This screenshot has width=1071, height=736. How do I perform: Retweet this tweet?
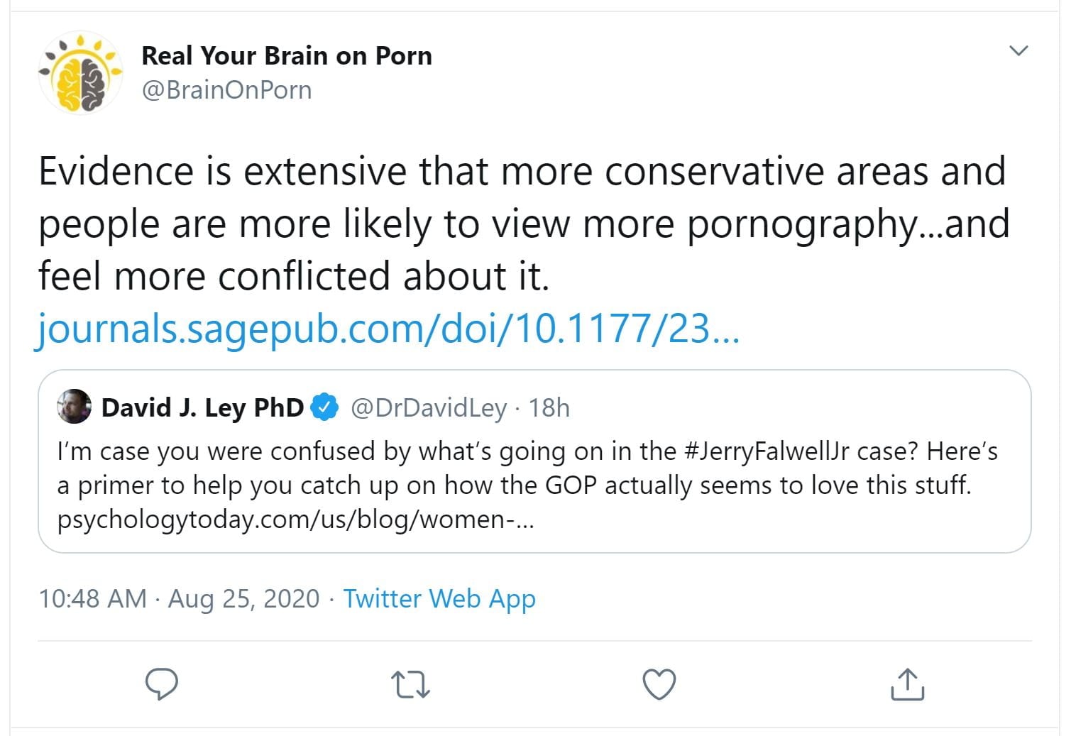[x=410, y=685]
